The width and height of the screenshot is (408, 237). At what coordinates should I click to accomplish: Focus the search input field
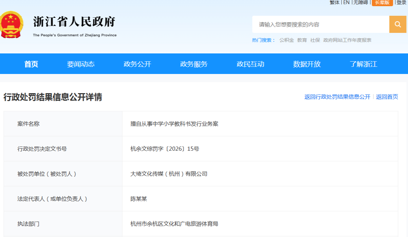click(x=321, y=24)
